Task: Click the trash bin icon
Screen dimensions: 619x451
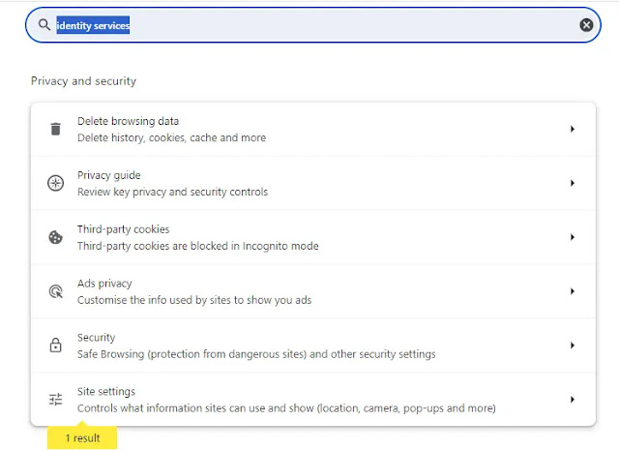Action: tap(56, 129)
